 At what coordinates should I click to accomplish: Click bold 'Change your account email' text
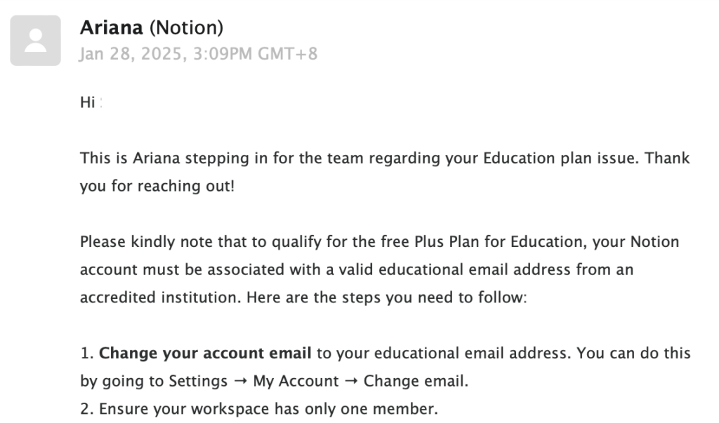(x=205, y=353)
